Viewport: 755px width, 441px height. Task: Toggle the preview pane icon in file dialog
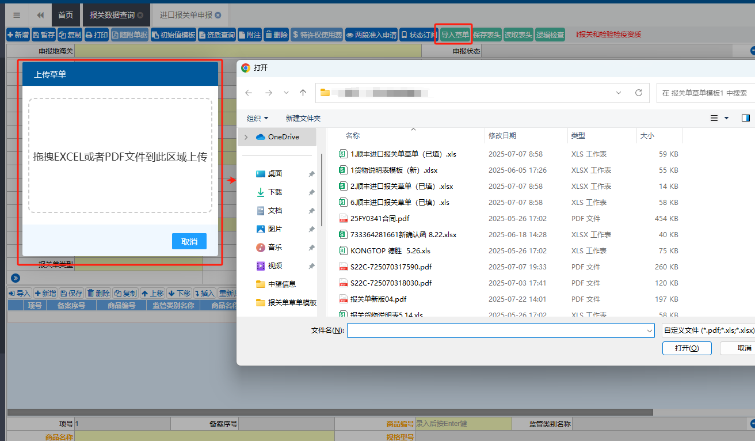point(745,118)
